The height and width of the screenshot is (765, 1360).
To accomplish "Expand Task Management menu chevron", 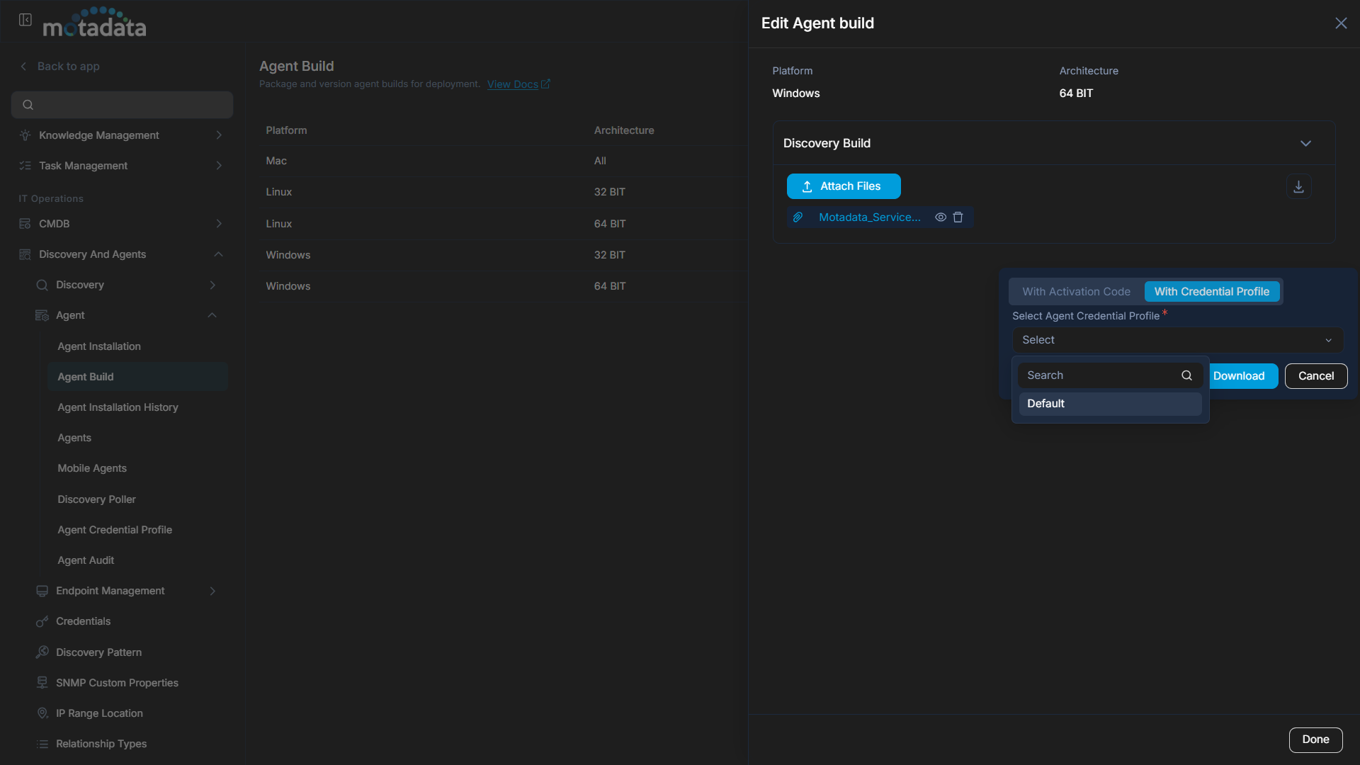I will 219,166.
